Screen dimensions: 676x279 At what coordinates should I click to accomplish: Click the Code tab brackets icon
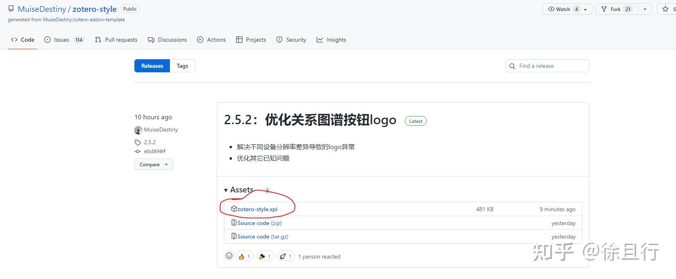coord(14,40)
